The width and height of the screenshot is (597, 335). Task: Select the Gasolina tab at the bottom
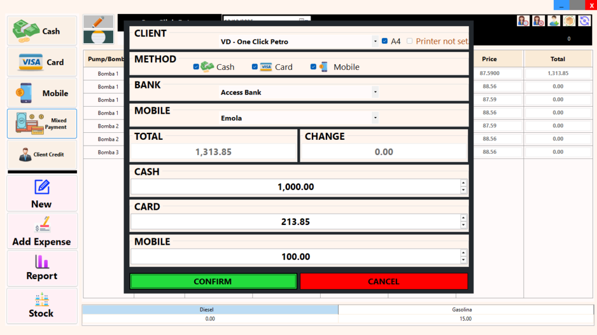click(466, 309)
